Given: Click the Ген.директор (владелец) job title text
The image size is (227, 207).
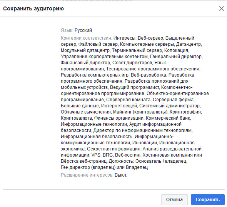Looking at the screenshot, I should click(88, 167).
